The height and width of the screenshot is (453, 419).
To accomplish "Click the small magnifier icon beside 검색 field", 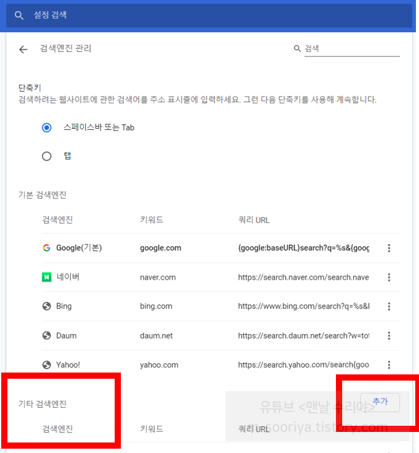I will point(297,48).
